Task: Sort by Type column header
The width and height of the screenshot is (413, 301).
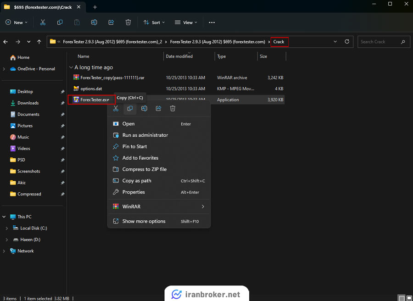Action: point(222,56)
